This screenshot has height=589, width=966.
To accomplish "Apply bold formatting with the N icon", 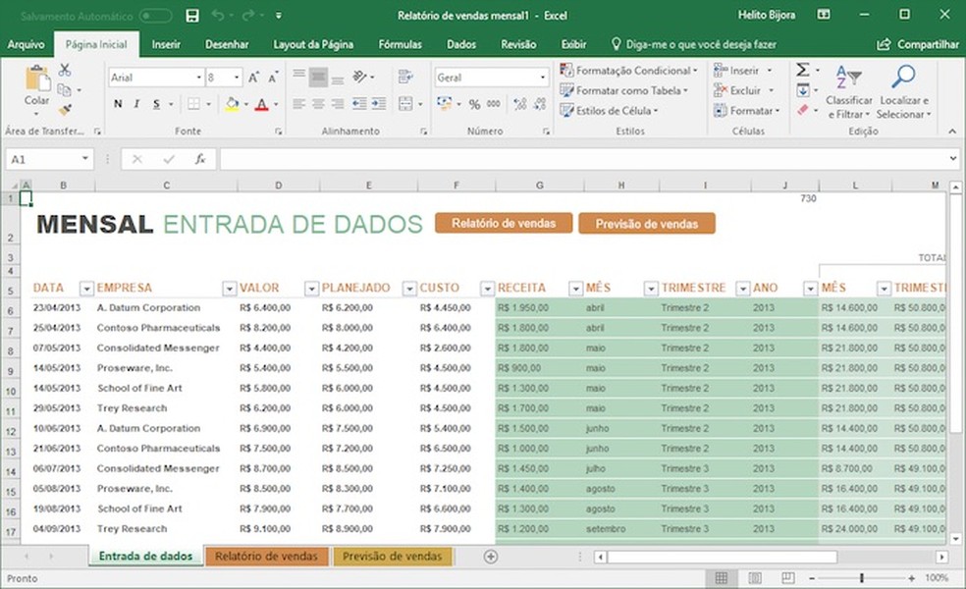I will click(x=117, y=103).
